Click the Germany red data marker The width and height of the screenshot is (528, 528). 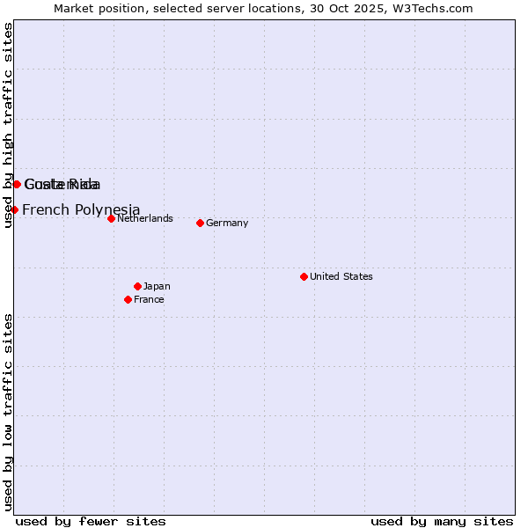click(200, 223)
